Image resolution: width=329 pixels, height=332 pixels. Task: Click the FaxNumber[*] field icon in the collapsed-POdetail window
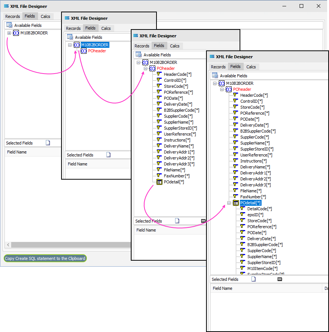point(159,175)
